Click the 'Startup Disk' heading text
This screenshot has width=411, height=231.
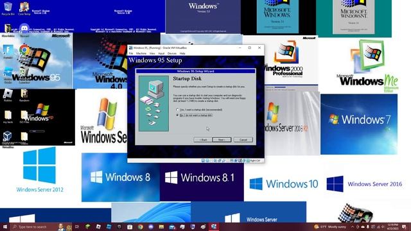coord(187,78)
